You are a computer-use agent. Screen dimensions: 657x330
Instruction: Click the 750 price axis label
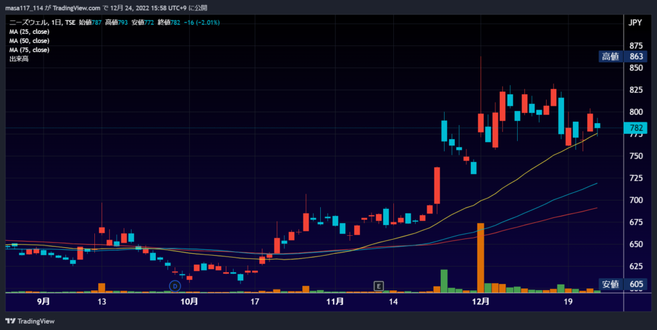point(636,156)
